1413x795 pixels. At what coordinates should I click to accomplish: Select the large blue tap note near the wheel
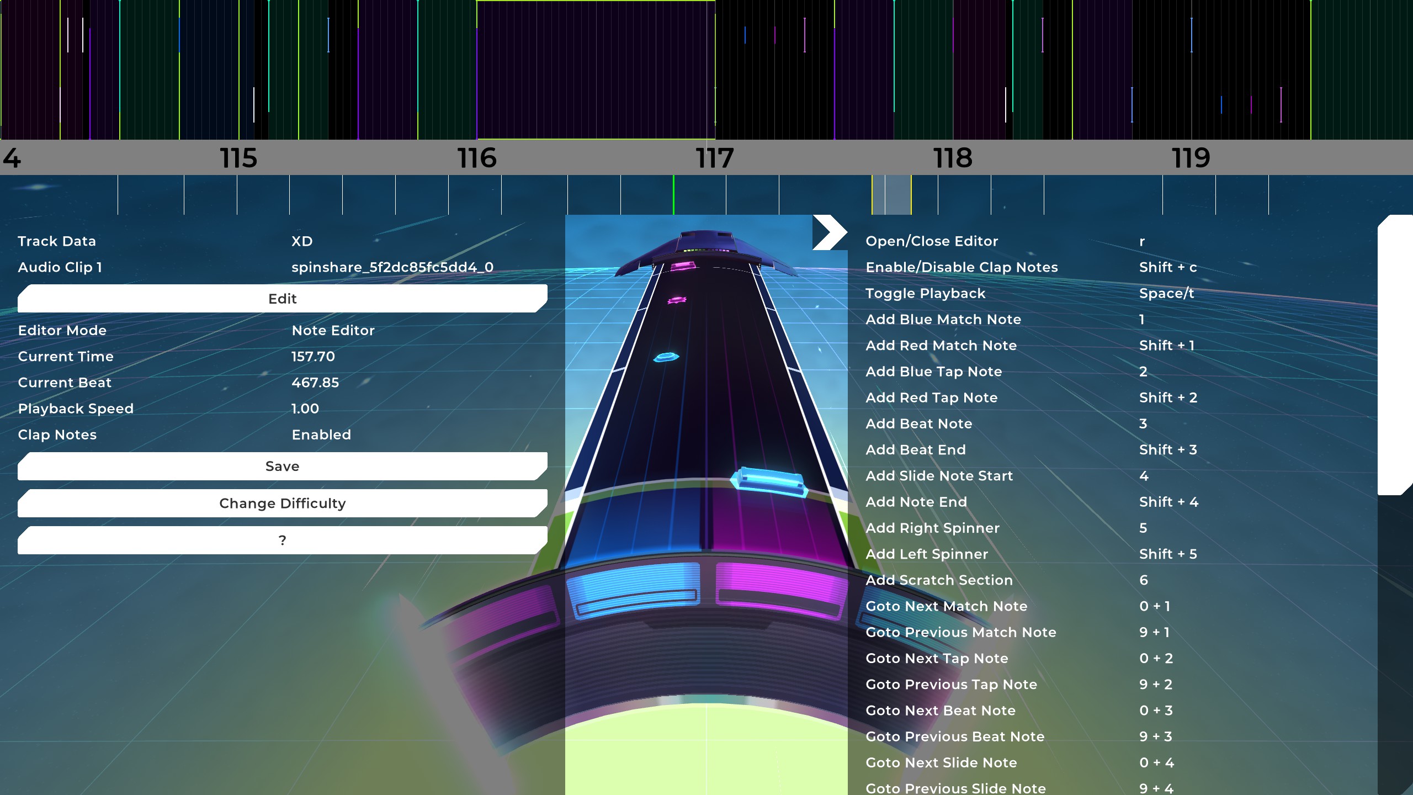[x=769, y=480]
